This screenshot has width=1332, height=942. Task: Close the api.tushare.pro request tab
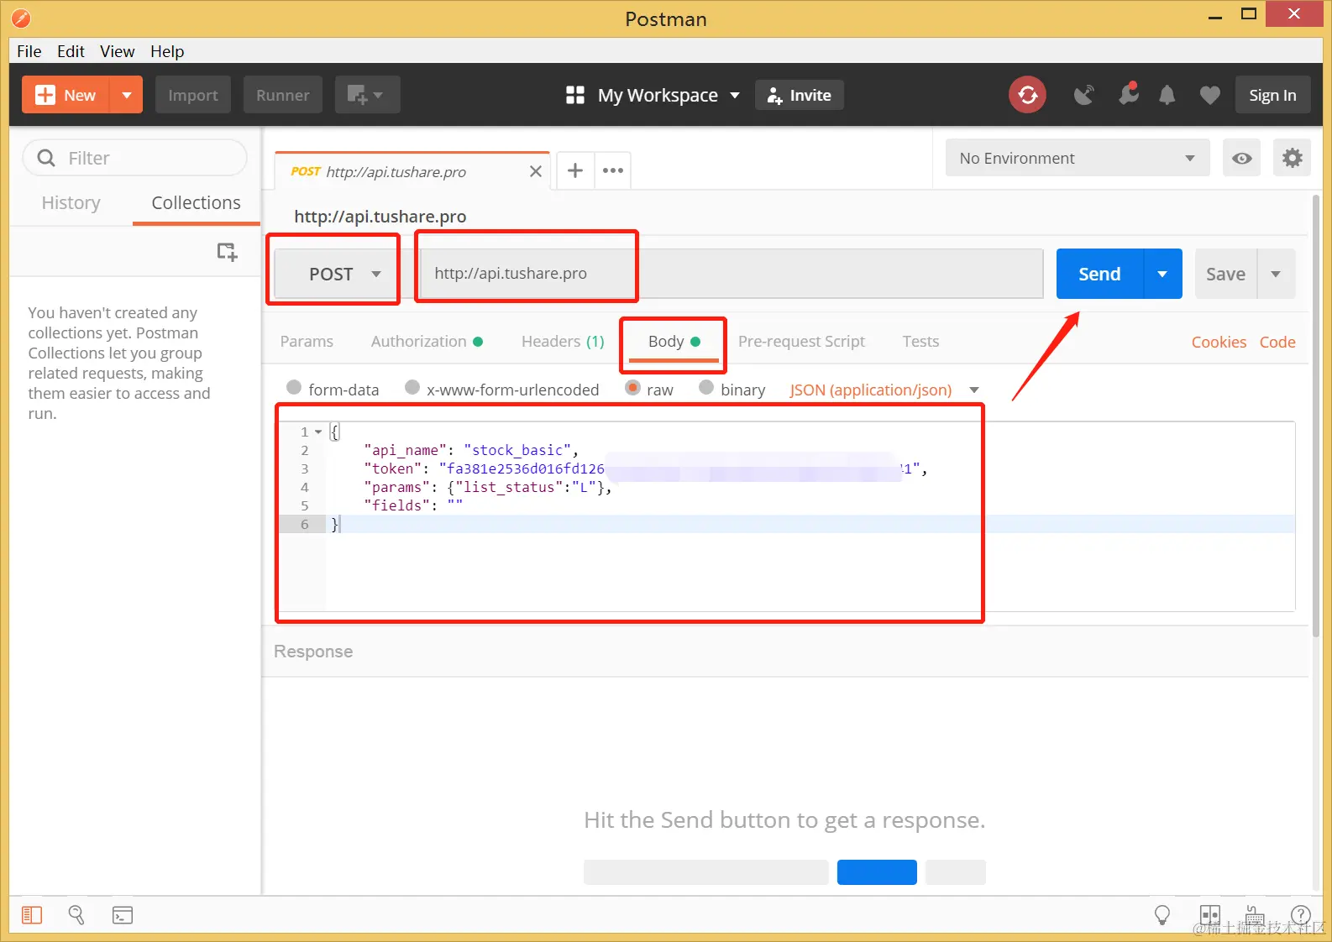pyautogui.click(x=536, y=171)
